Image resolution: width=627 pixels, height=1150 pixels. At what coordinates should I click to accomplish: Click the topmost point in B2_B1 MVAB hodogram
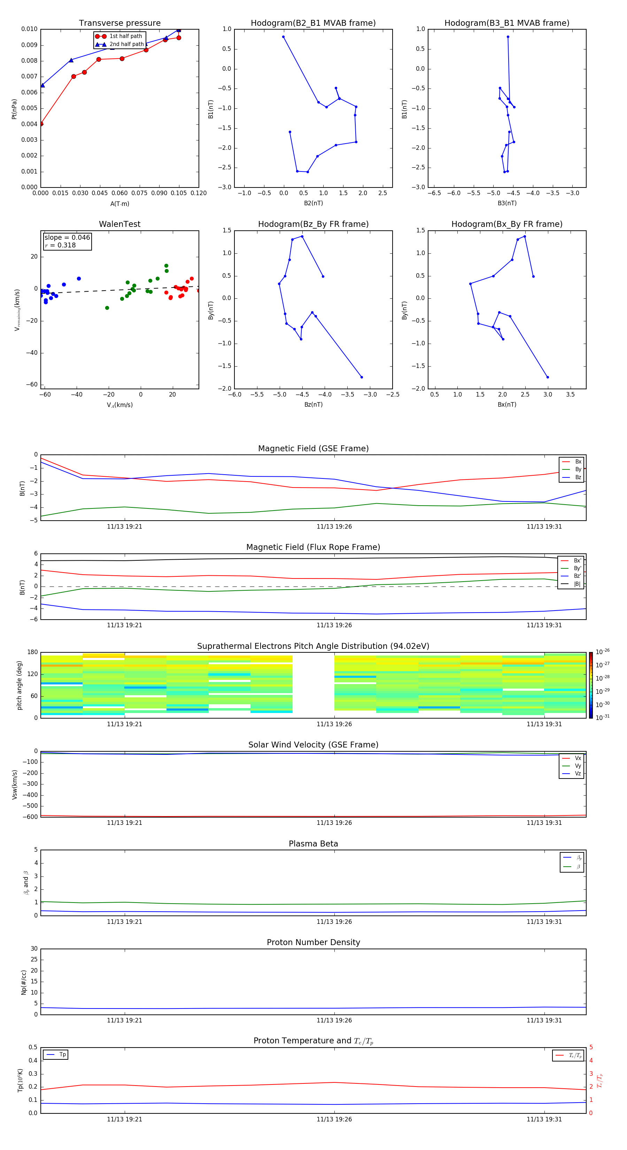[x=284, y=37]
